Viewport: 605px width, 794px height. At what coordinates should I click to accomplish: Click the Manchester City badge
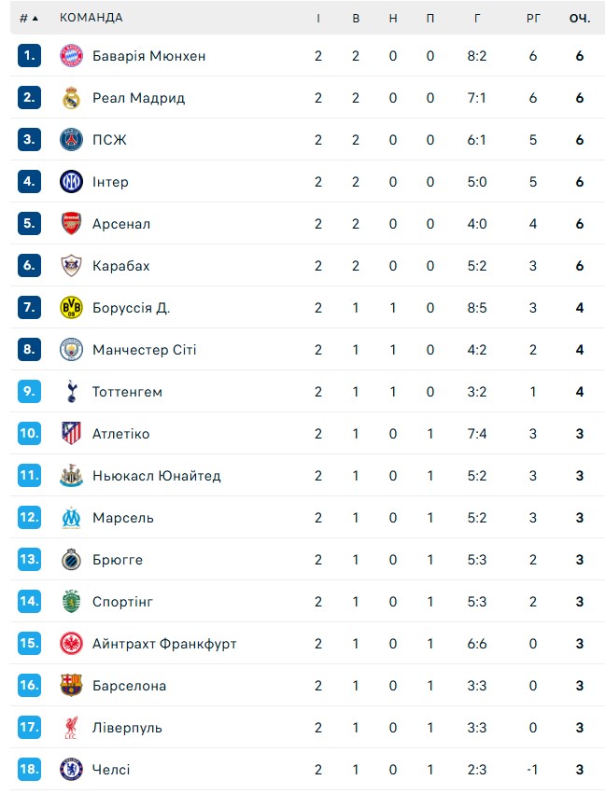click(72, 350)
